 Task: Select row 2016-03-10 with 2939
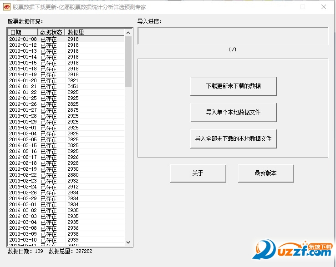[66, 240]
